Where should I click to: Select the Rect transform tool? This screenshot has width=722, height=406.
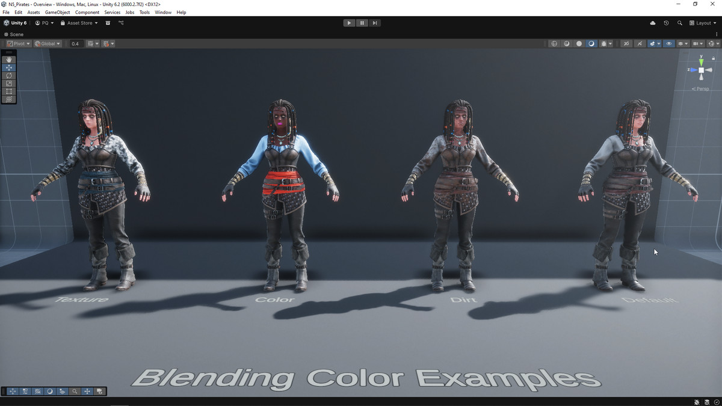pos(8,91)
